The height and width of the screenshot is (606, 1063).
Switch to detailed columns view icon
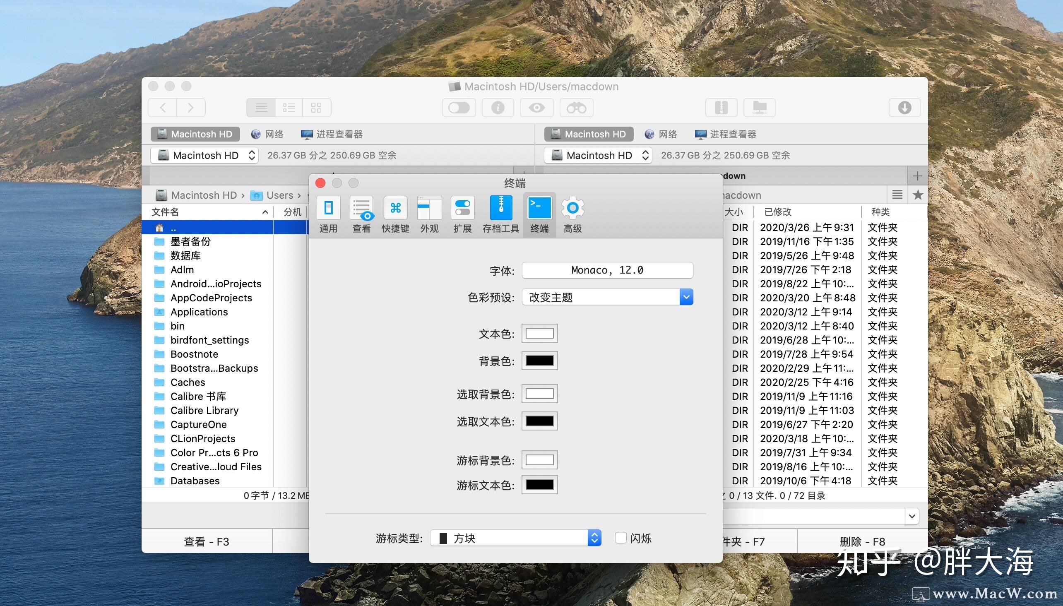click(x=289, y=108)
